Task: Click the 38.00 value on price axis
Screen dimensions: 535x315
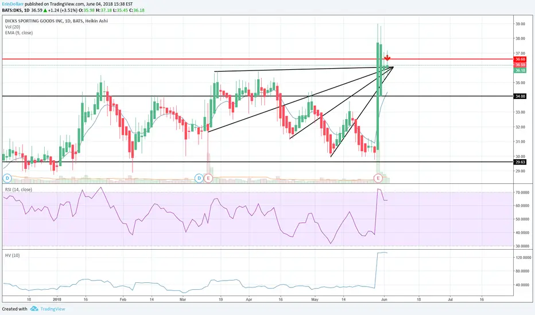Action: (x=520, y=38)
